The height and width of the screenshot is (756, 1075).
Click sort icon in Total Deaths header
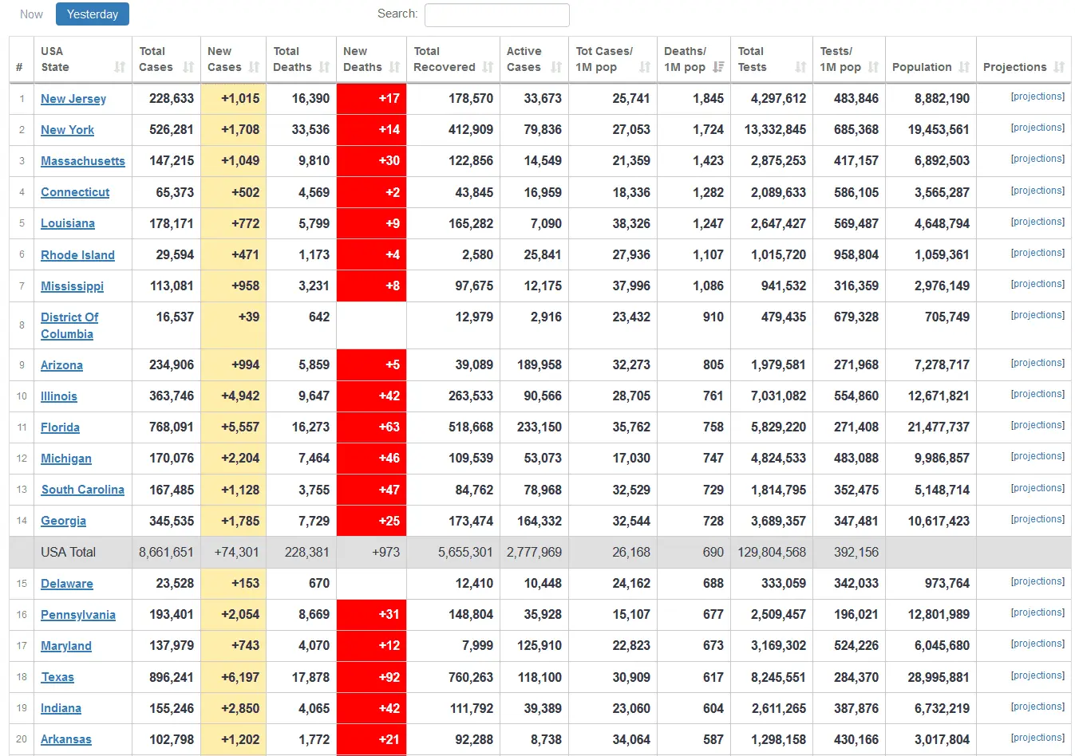click(324, 68)
